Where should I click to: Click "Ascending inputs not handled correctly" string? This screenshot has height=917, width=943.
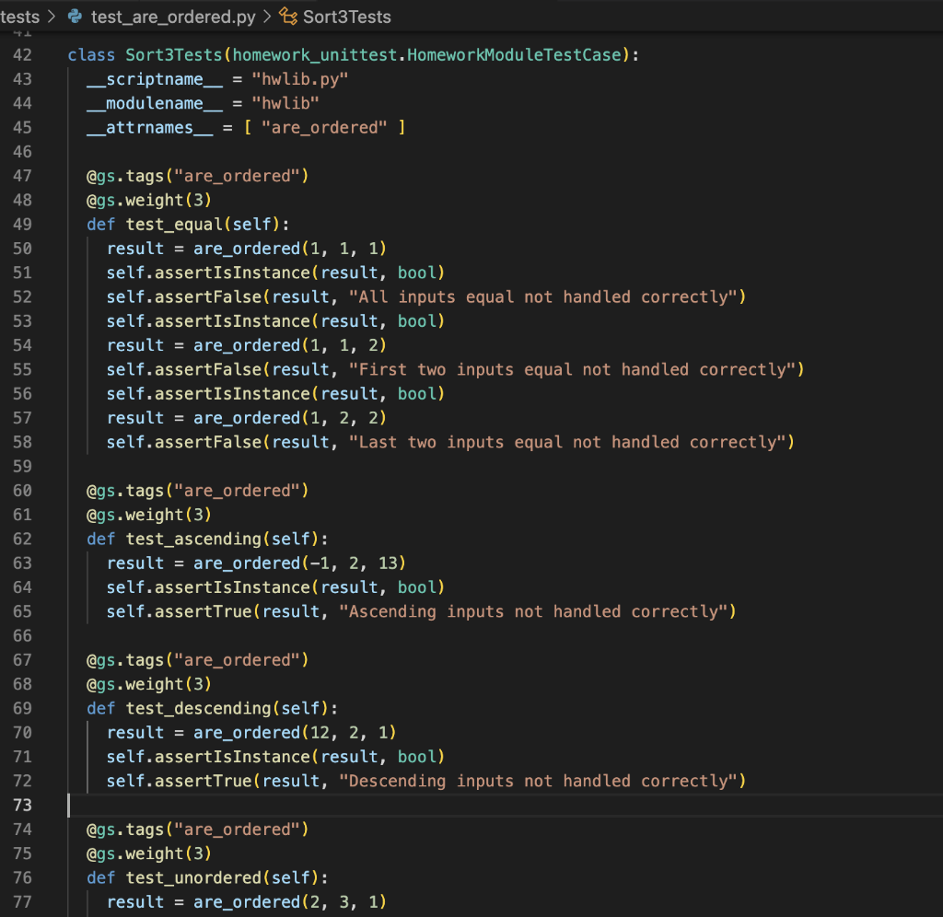533,611
